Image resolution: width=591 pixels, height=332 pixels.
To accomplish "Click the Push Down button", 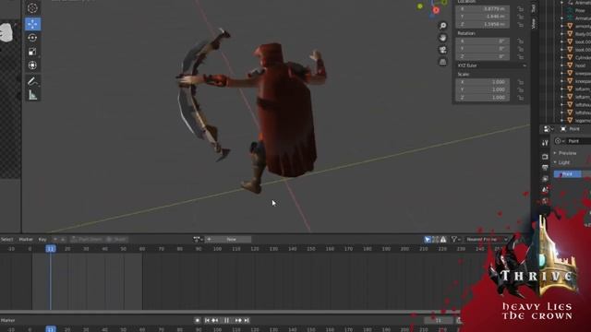I will 87,240.
